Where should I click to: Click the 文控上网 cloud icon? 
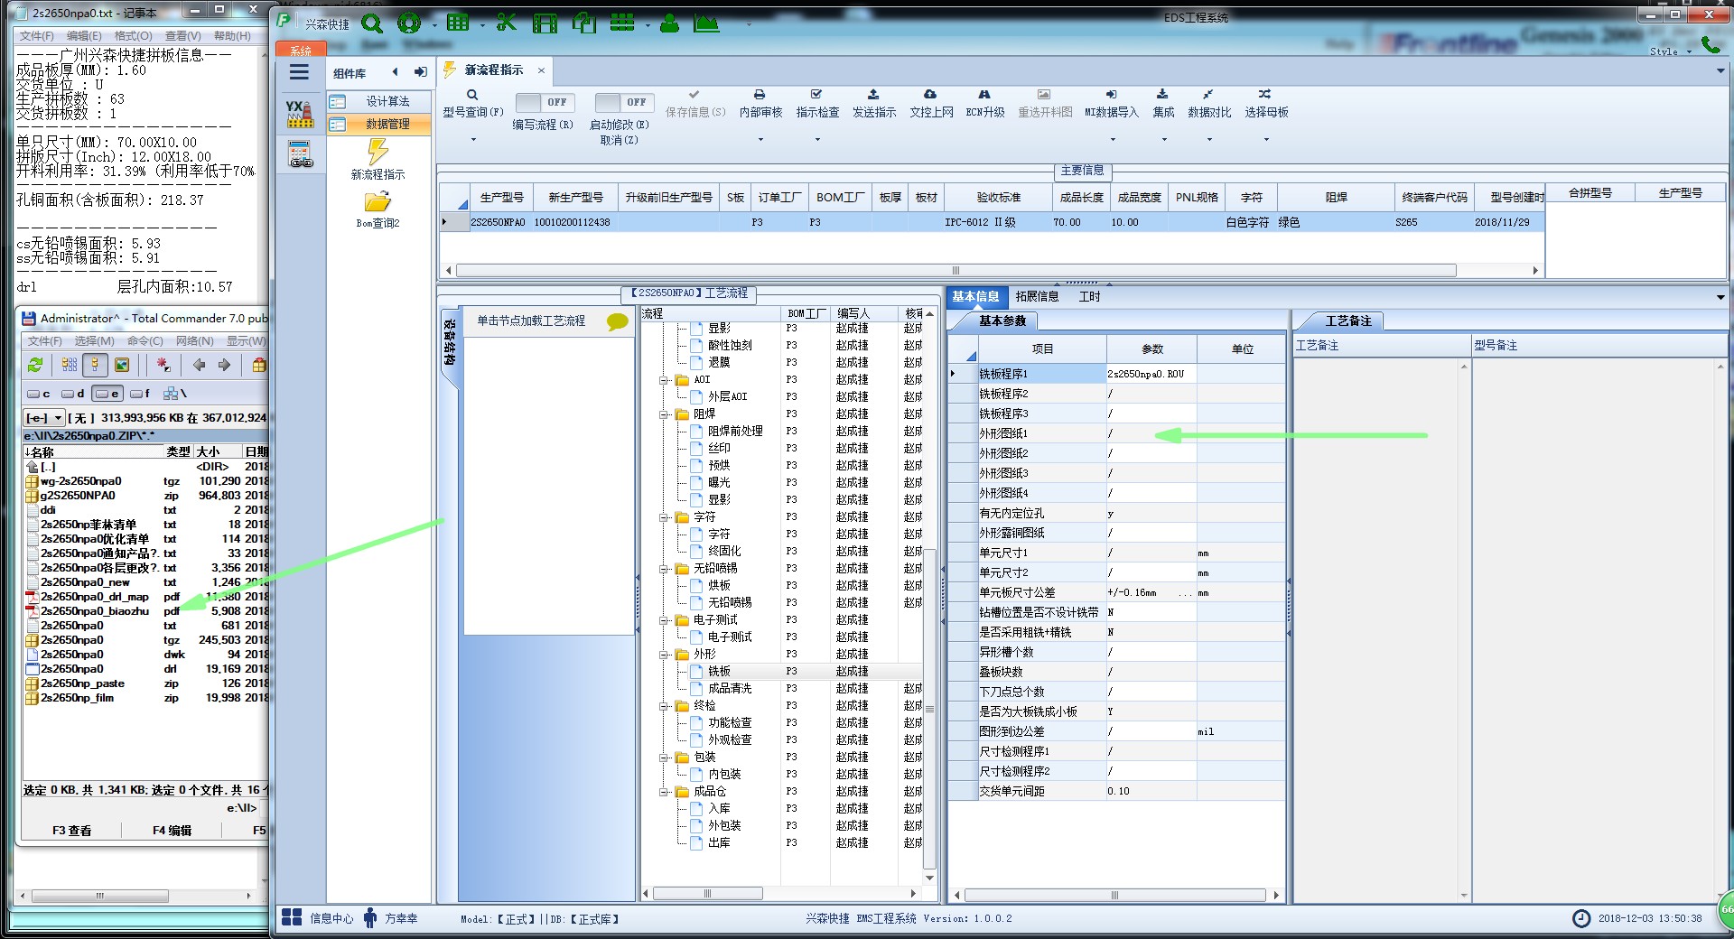coord(930,94)
